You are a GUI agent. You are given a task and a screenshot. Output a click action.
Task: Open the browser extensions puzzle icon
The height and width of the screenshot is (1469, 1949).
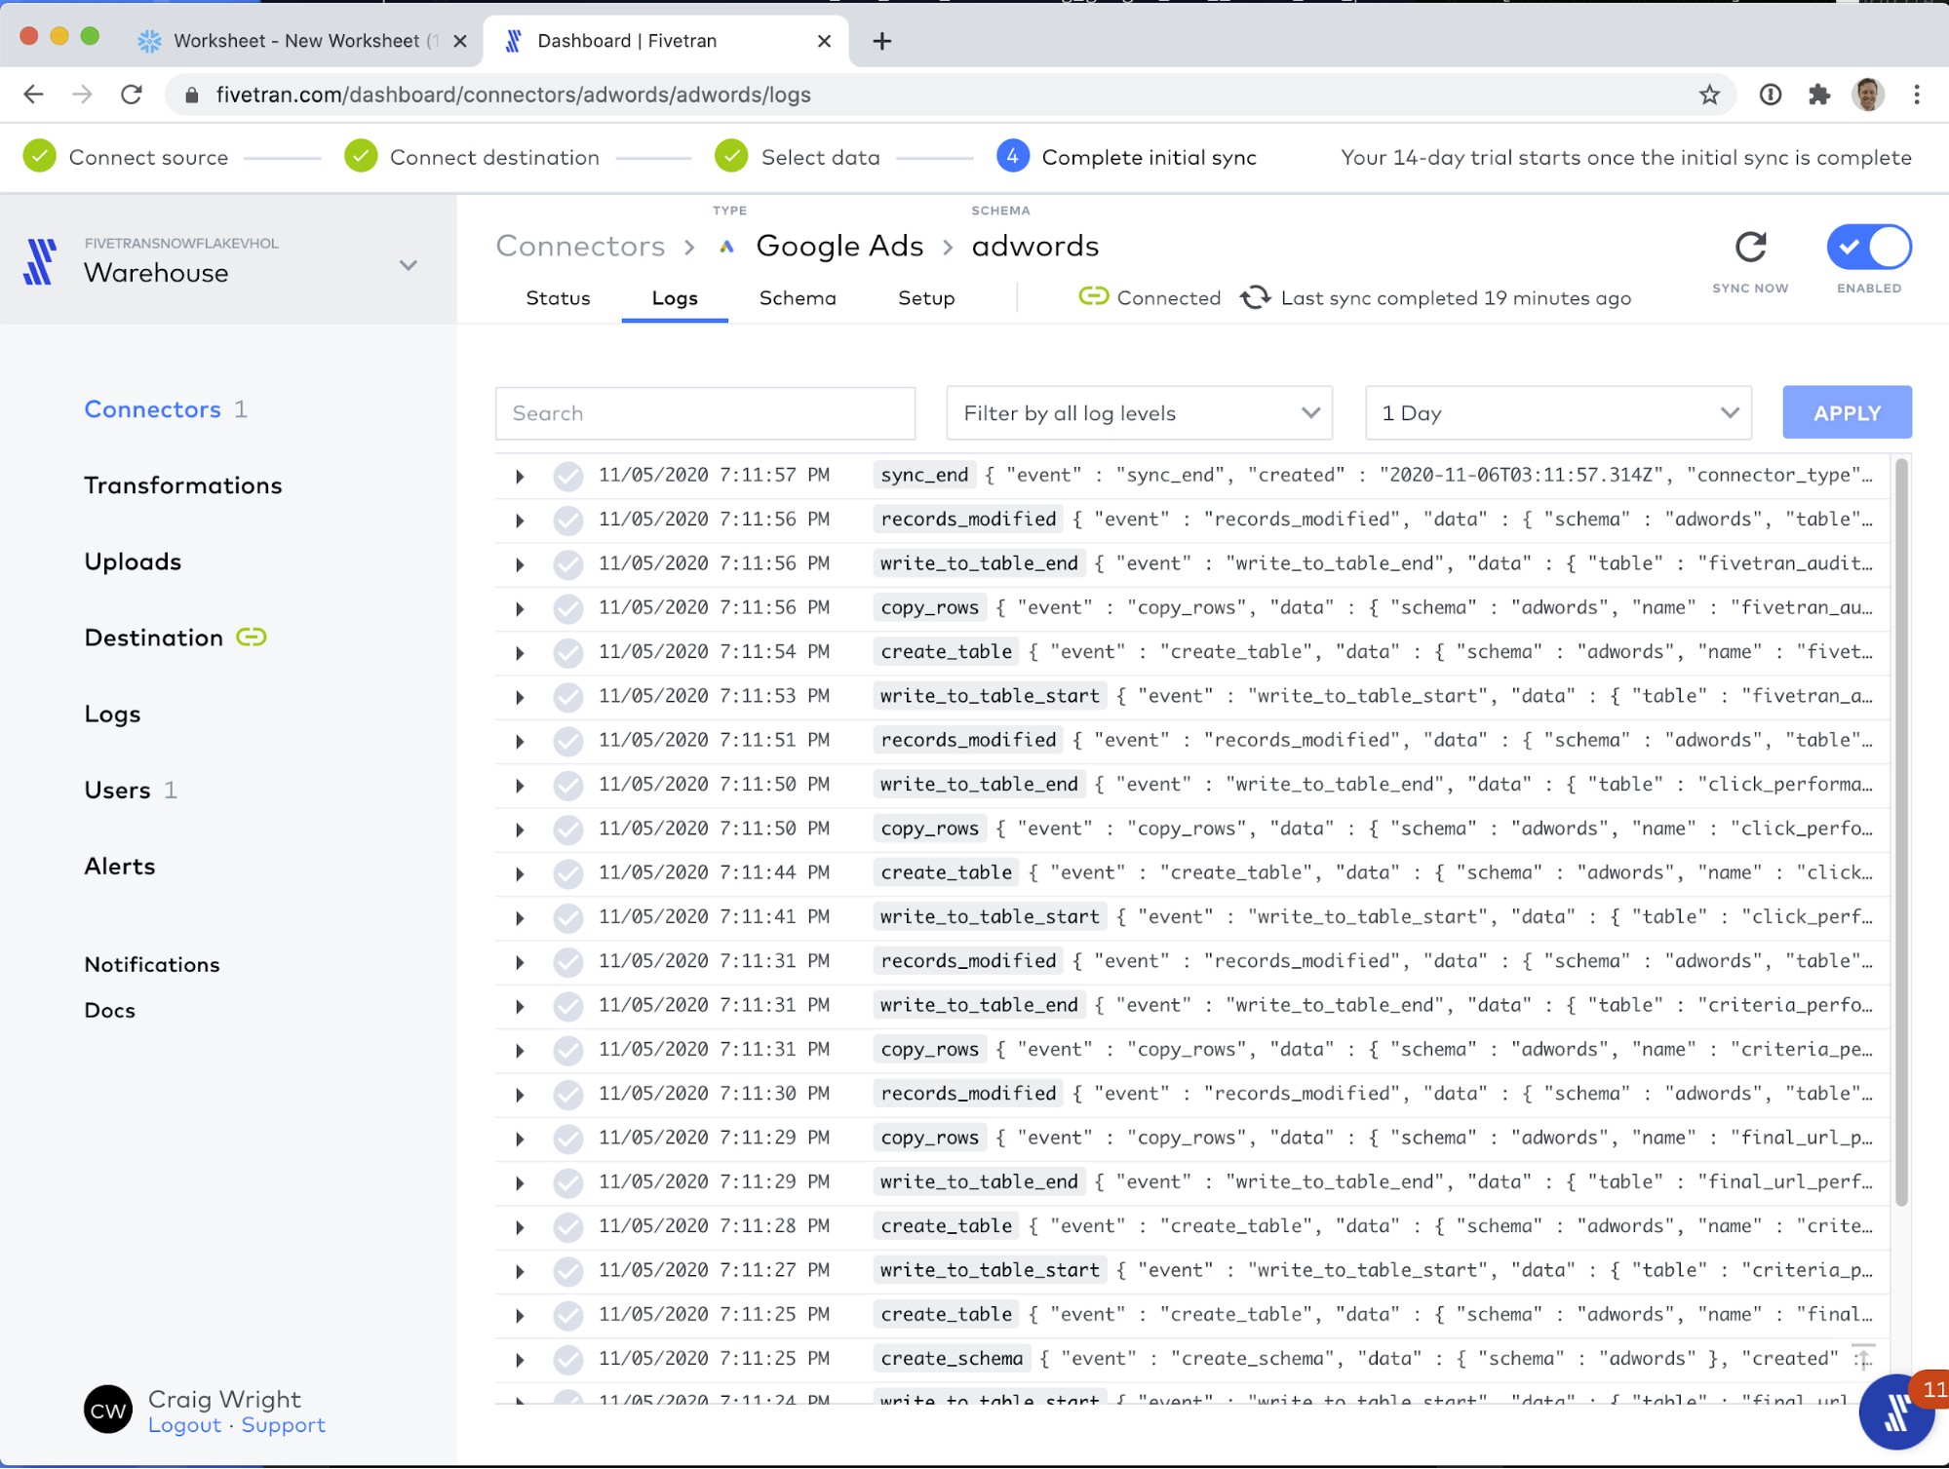tap(1818, 95)
